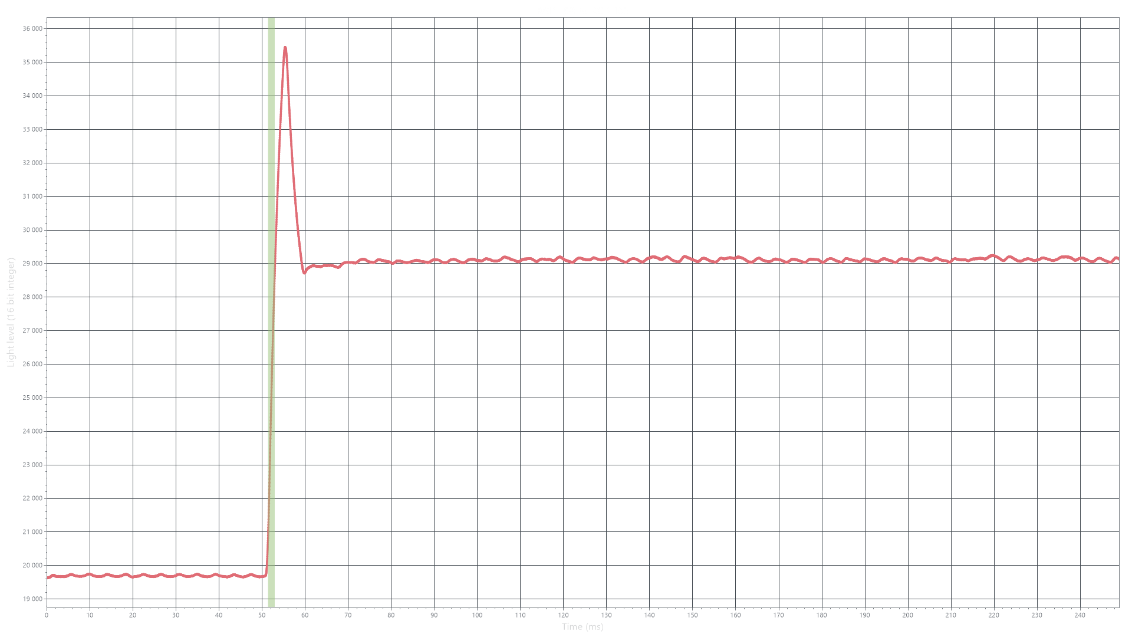Click the 19 000 y-axis tick label
The height and width of the screenshot is (637, 1132).
[x=31, y=599]
